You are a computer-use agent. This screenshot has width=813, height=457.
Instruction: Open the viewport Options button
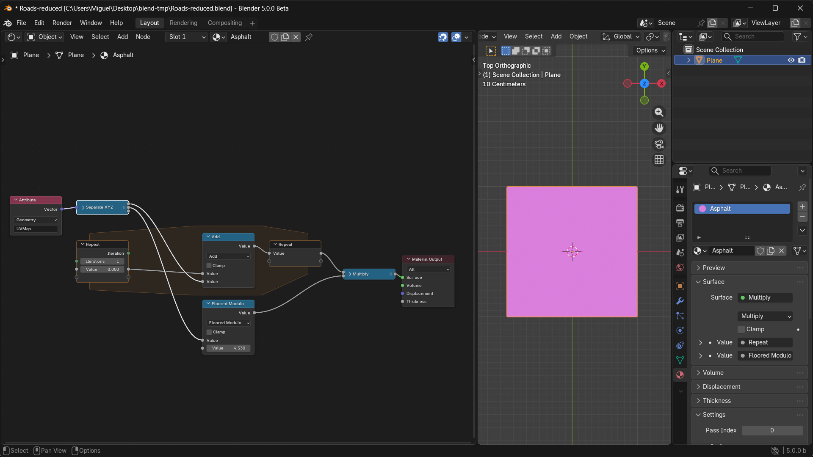[x=650, y=50]
